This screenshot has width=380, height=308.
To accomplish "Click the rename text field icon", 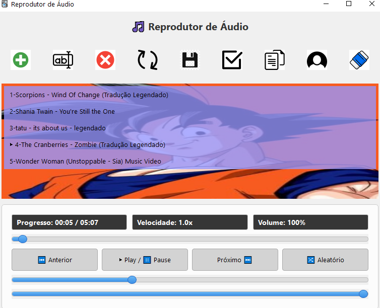I will coord(63,60).
